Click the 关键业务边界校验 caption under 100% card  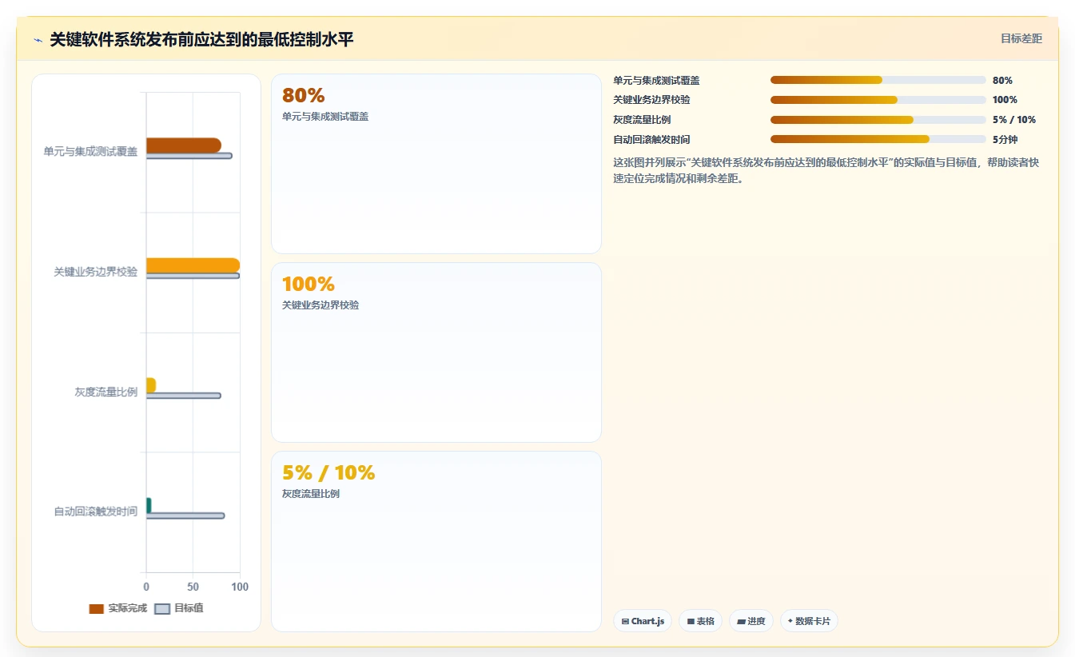pyautogui.click(x=321, y=305)
